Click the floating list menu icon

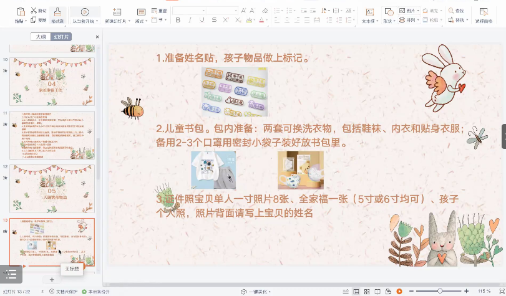tap(11, 274)
